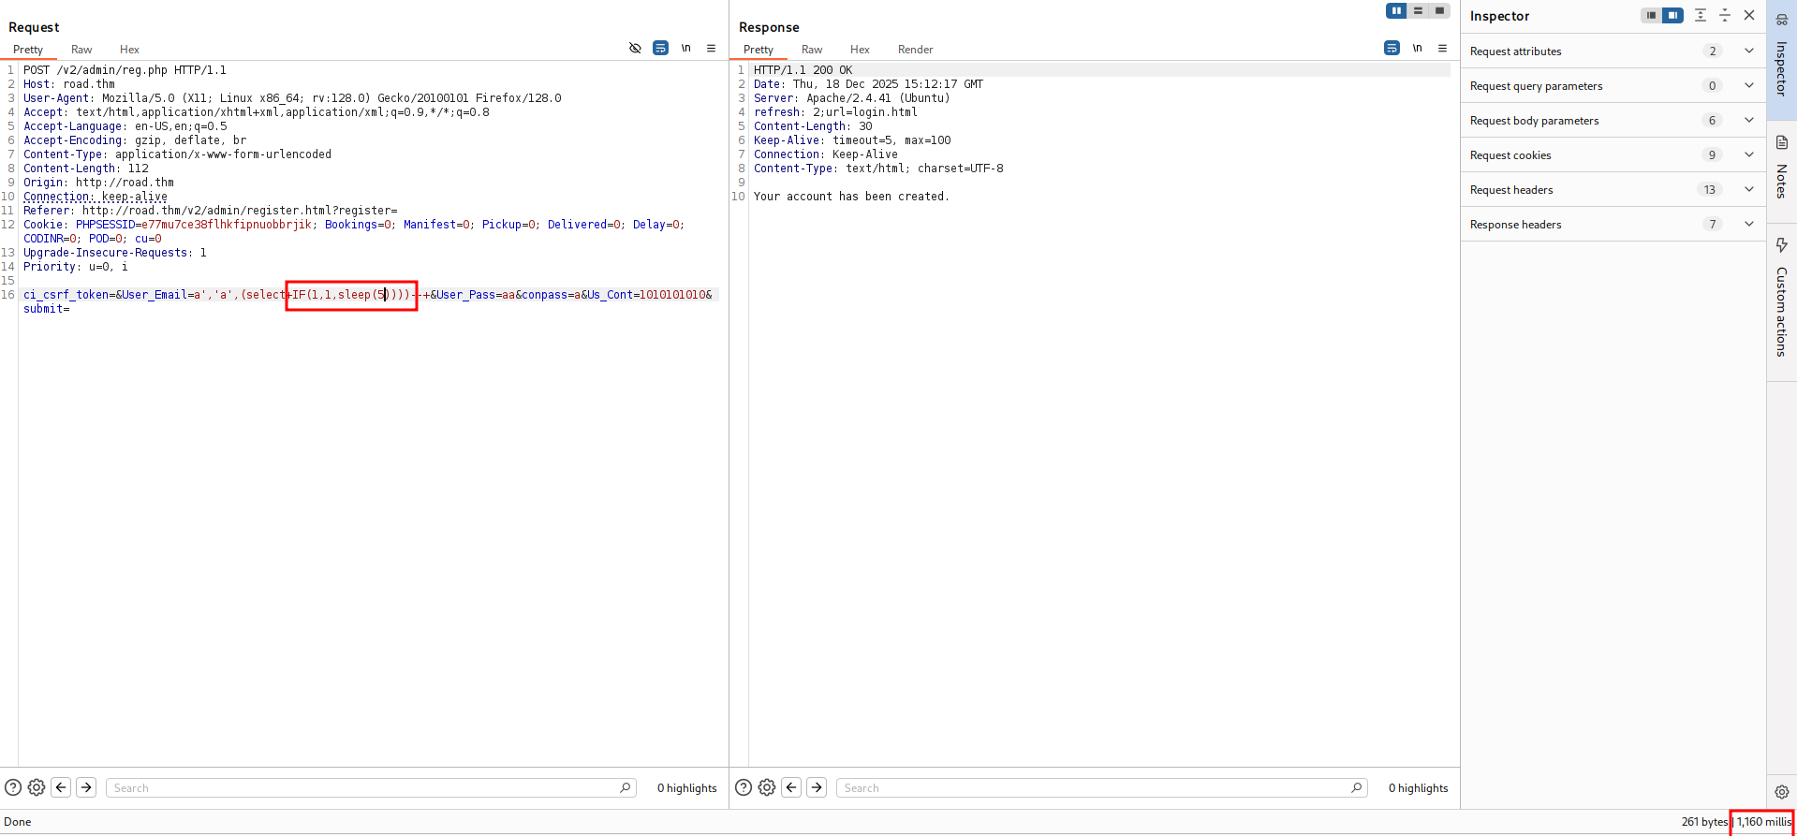Toggle the \n newline display in Response
1797x836 pixels.
click(1417, 49)
